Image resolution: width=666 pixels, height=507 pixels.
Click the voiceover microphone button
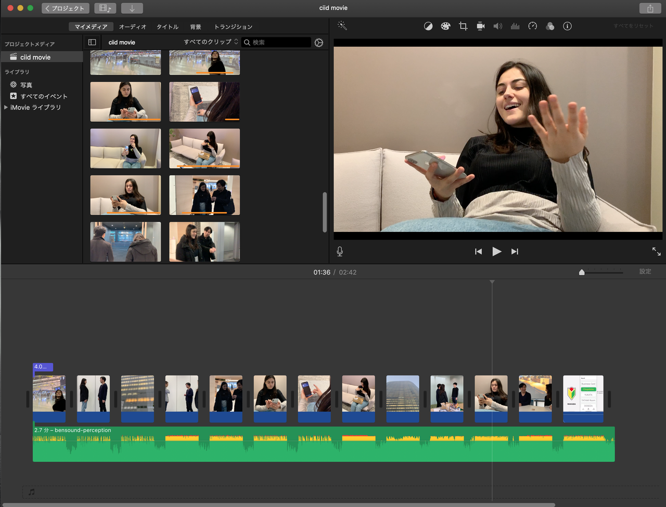coord(340,252)
